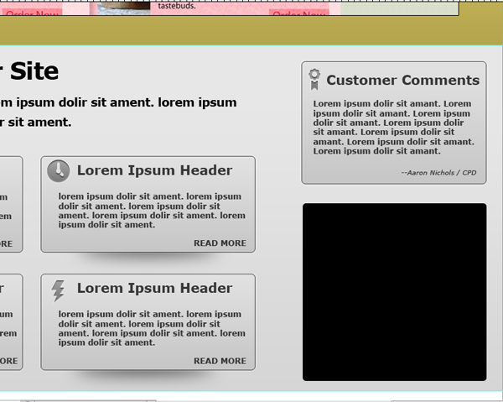Click the Lorem Ipsum Header title beside the clock
This screenshot has width=503, height=402.
click(x=154, y=170)
